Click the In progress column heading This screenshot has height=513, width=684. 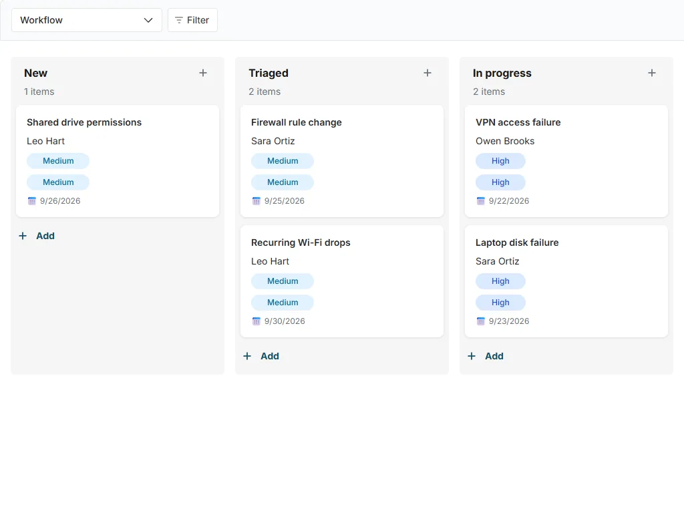[502, 73]
